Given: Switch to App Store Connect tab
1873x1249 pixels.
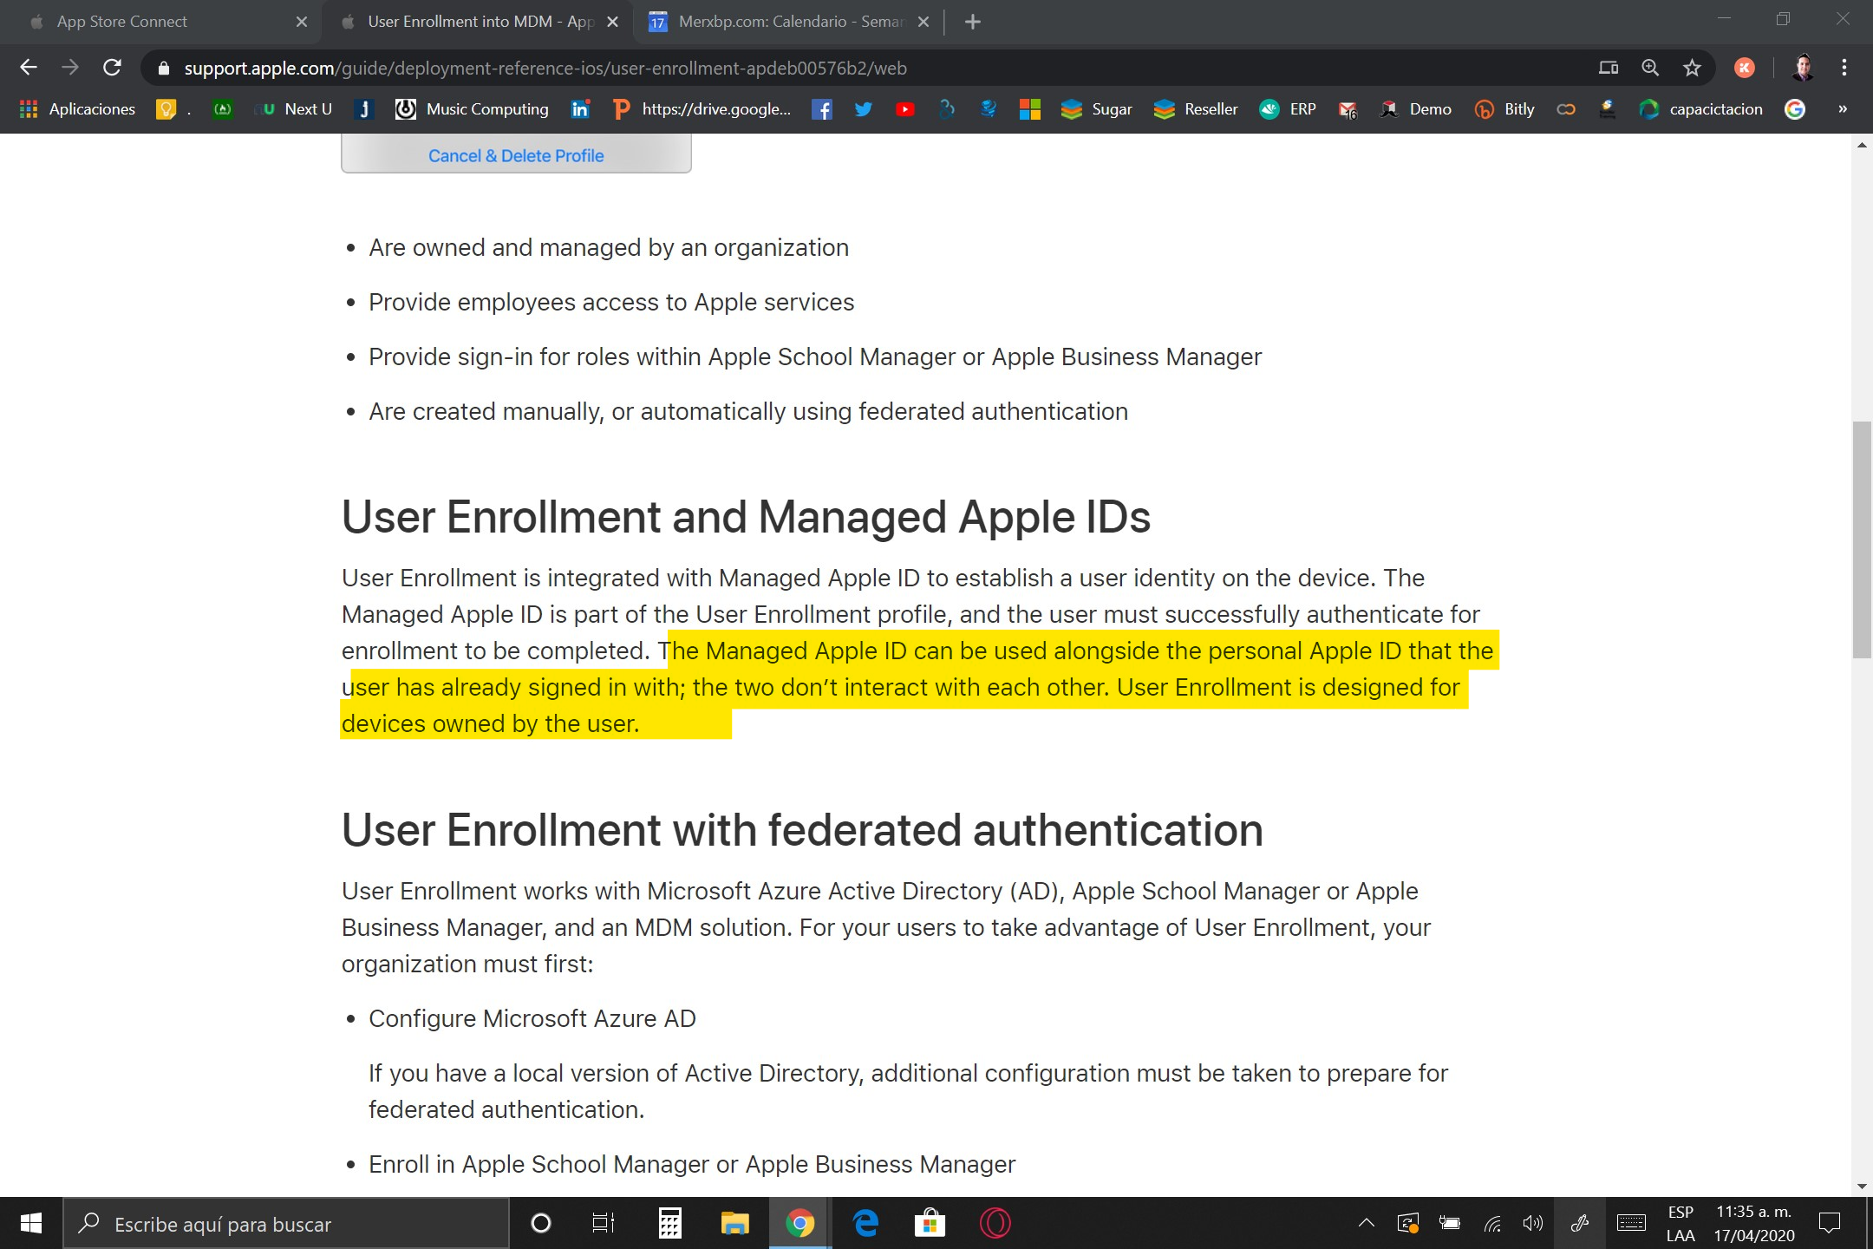Looking at the screenshot, I should click(x=121, y=22).
